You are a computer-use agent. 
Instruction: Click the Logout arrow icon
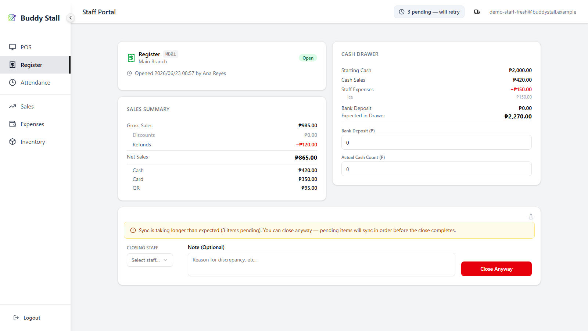tap(16, 318)
